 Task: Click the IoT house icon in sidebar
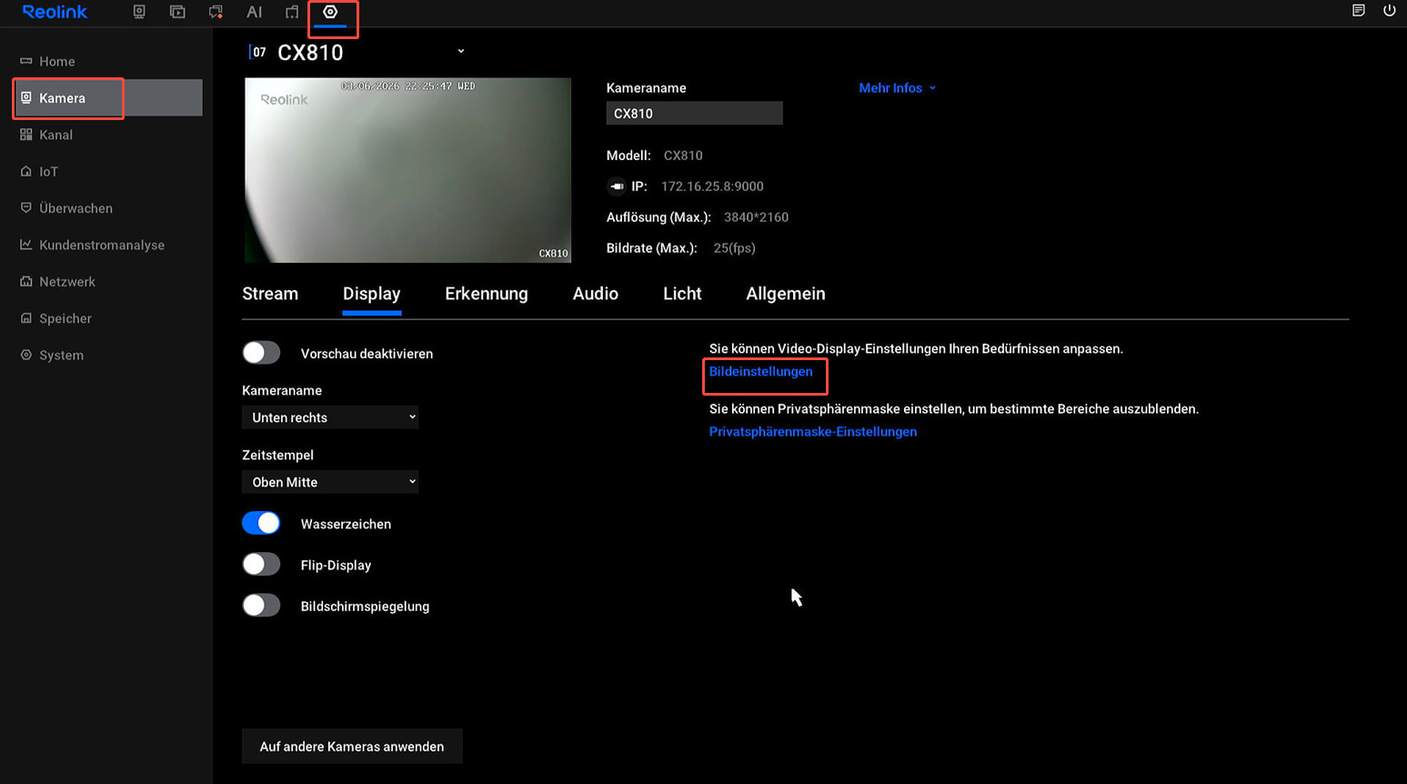point(25,171)
